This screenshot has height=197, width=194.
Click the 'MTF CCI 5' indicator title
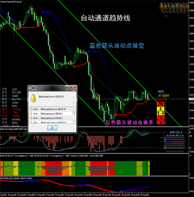pyautogui.click(x=176, y=133)
